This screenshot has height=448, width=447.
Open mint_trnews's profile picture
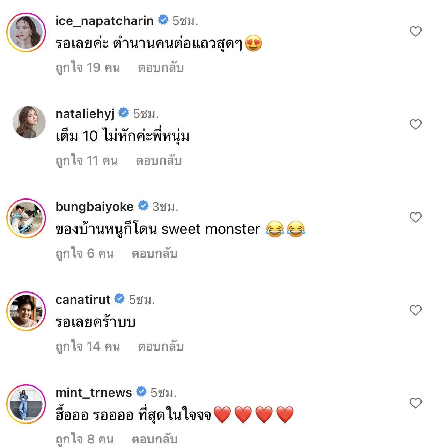pyautogui.click(x=27, y=404)
